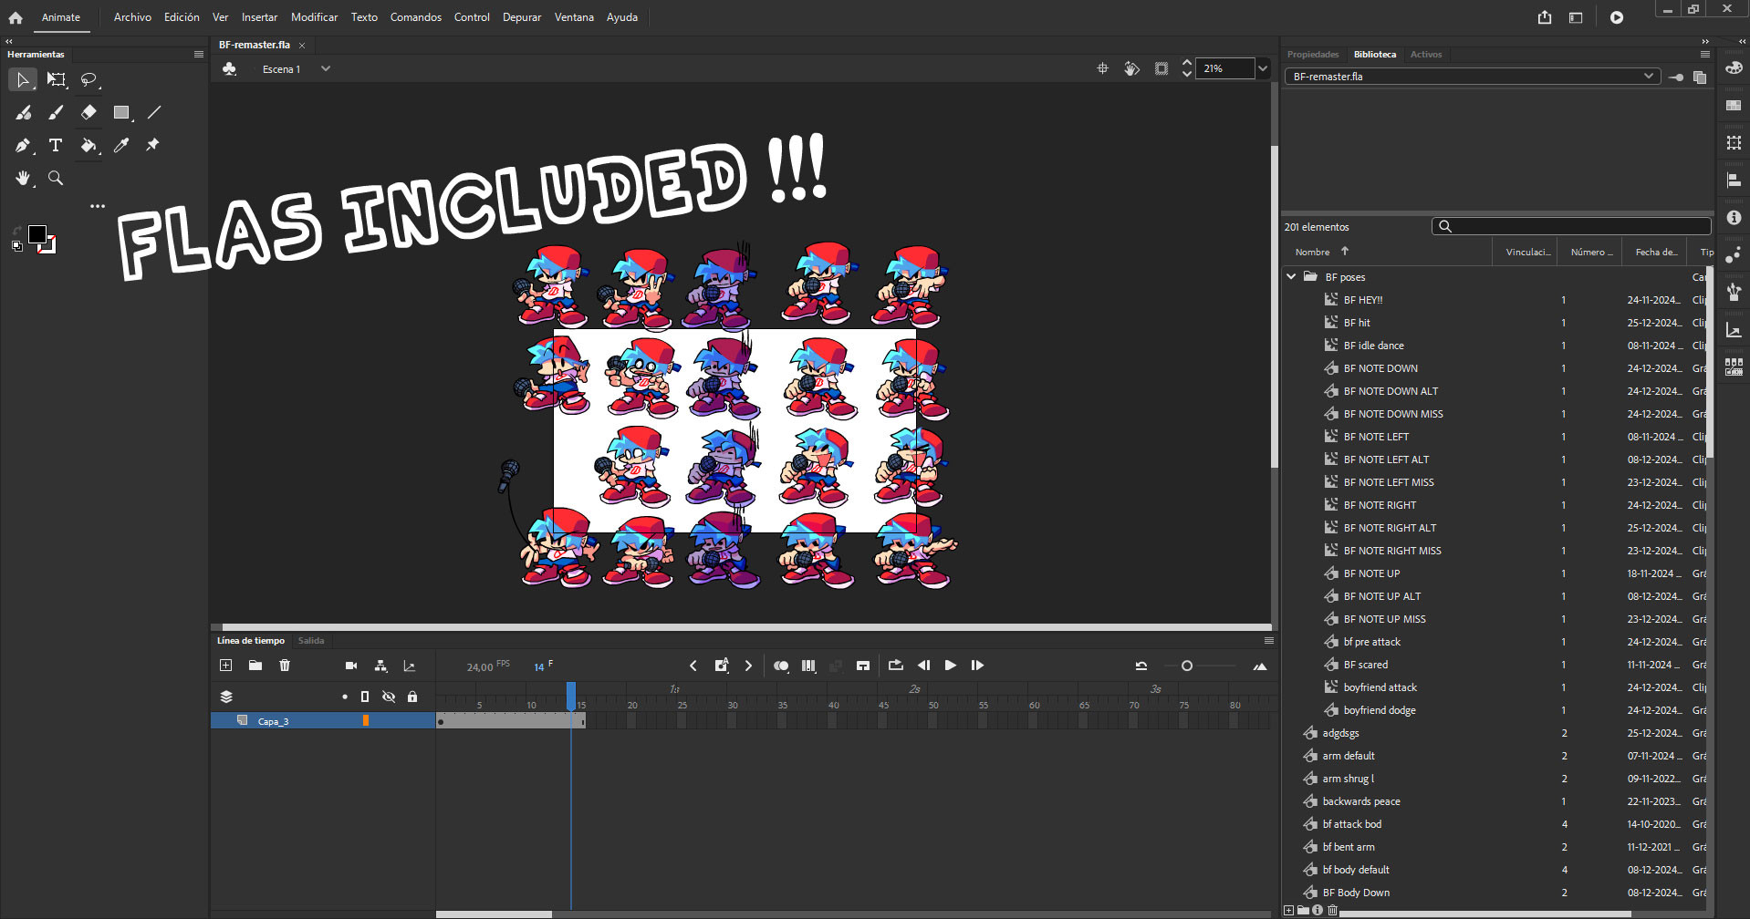Select the Text tool
This screenshot has width=1750, height=919.
(x=56, y=145)
